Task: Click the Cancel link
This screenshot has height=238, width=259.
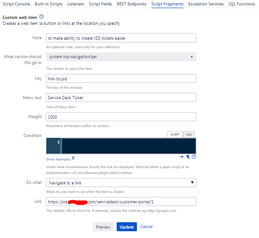Action: point(146,227)
